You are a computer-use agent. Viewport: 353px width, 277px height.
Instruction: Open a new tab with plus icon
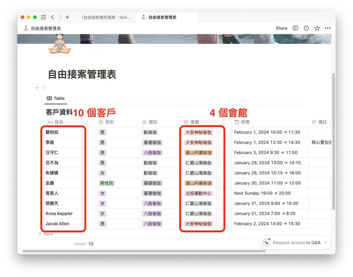tap(67, 17)
